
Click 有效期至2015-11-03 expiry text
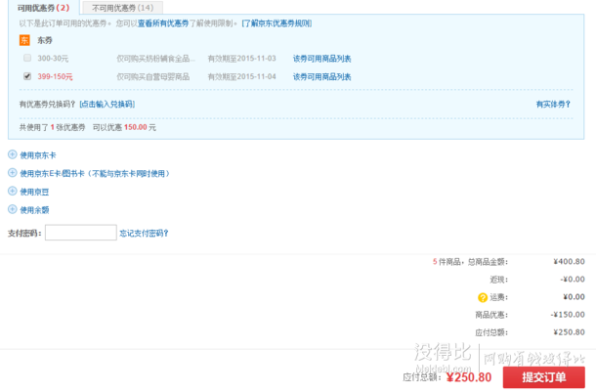tap(241, 59)
